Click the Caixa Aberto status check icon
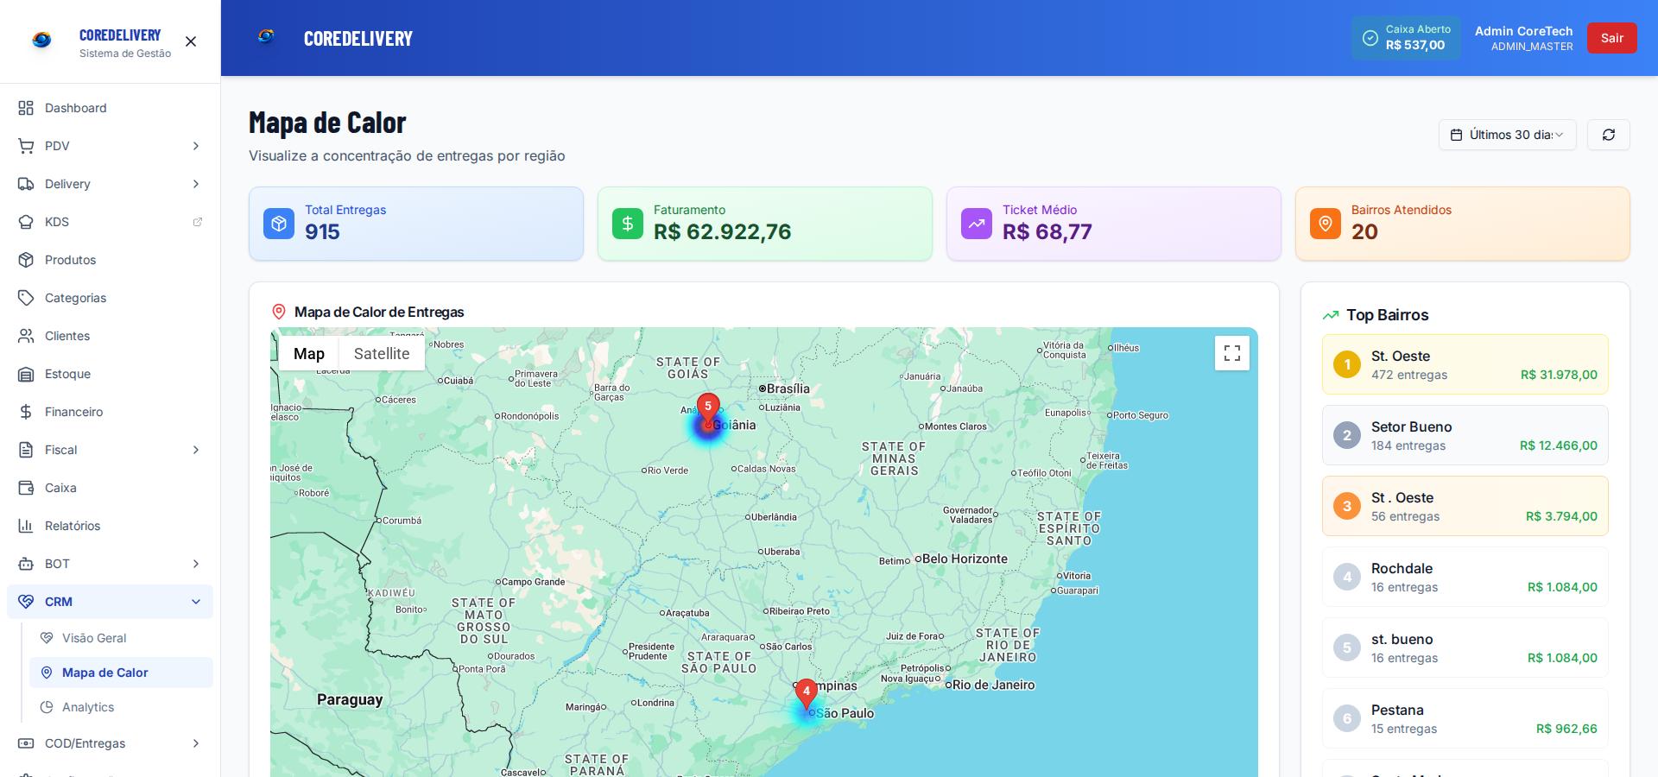The image size is (1658, 777). (1370, 38)
